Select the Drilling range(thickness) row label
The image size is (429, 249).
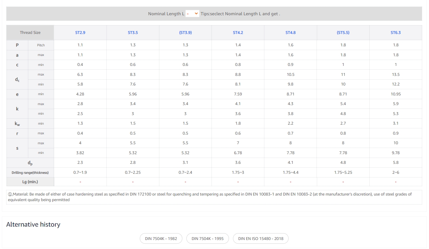point(30,173)
